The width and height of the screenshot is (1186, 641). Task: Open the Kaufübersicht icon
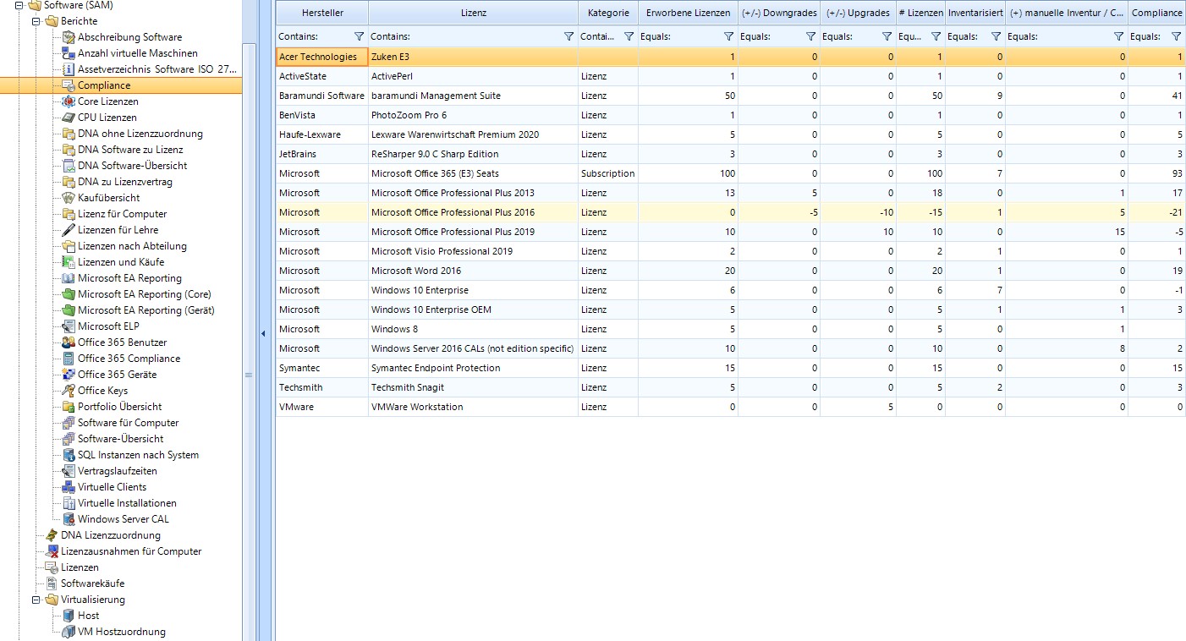pos(69,198)
